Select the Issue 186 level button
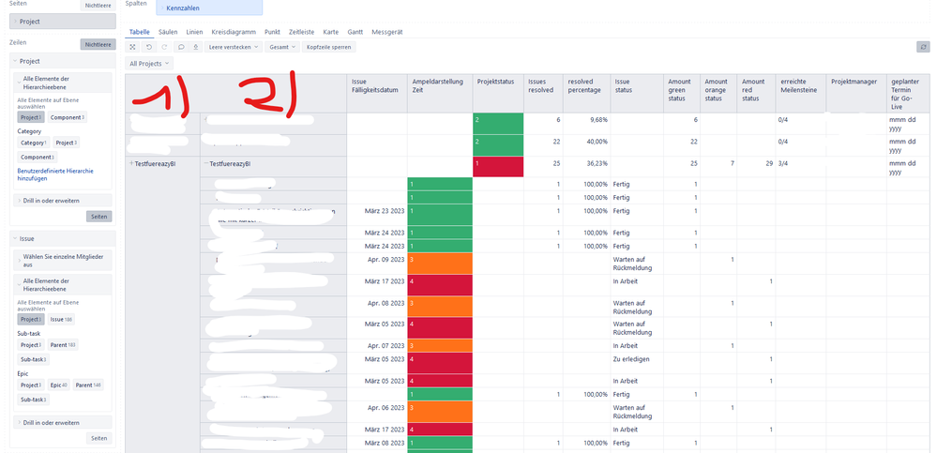Screen dimensions: 937x453 point(61,320)
